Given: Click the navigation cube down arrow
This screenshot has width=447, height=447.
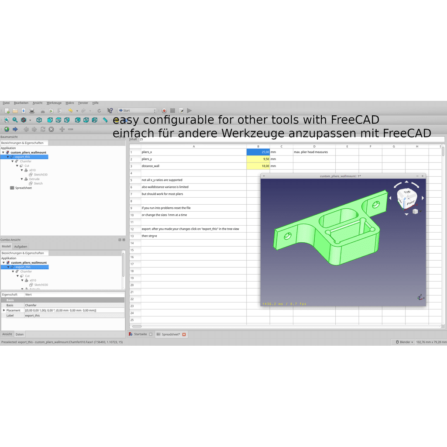Looking at the screenshot, I should point(406,214).
